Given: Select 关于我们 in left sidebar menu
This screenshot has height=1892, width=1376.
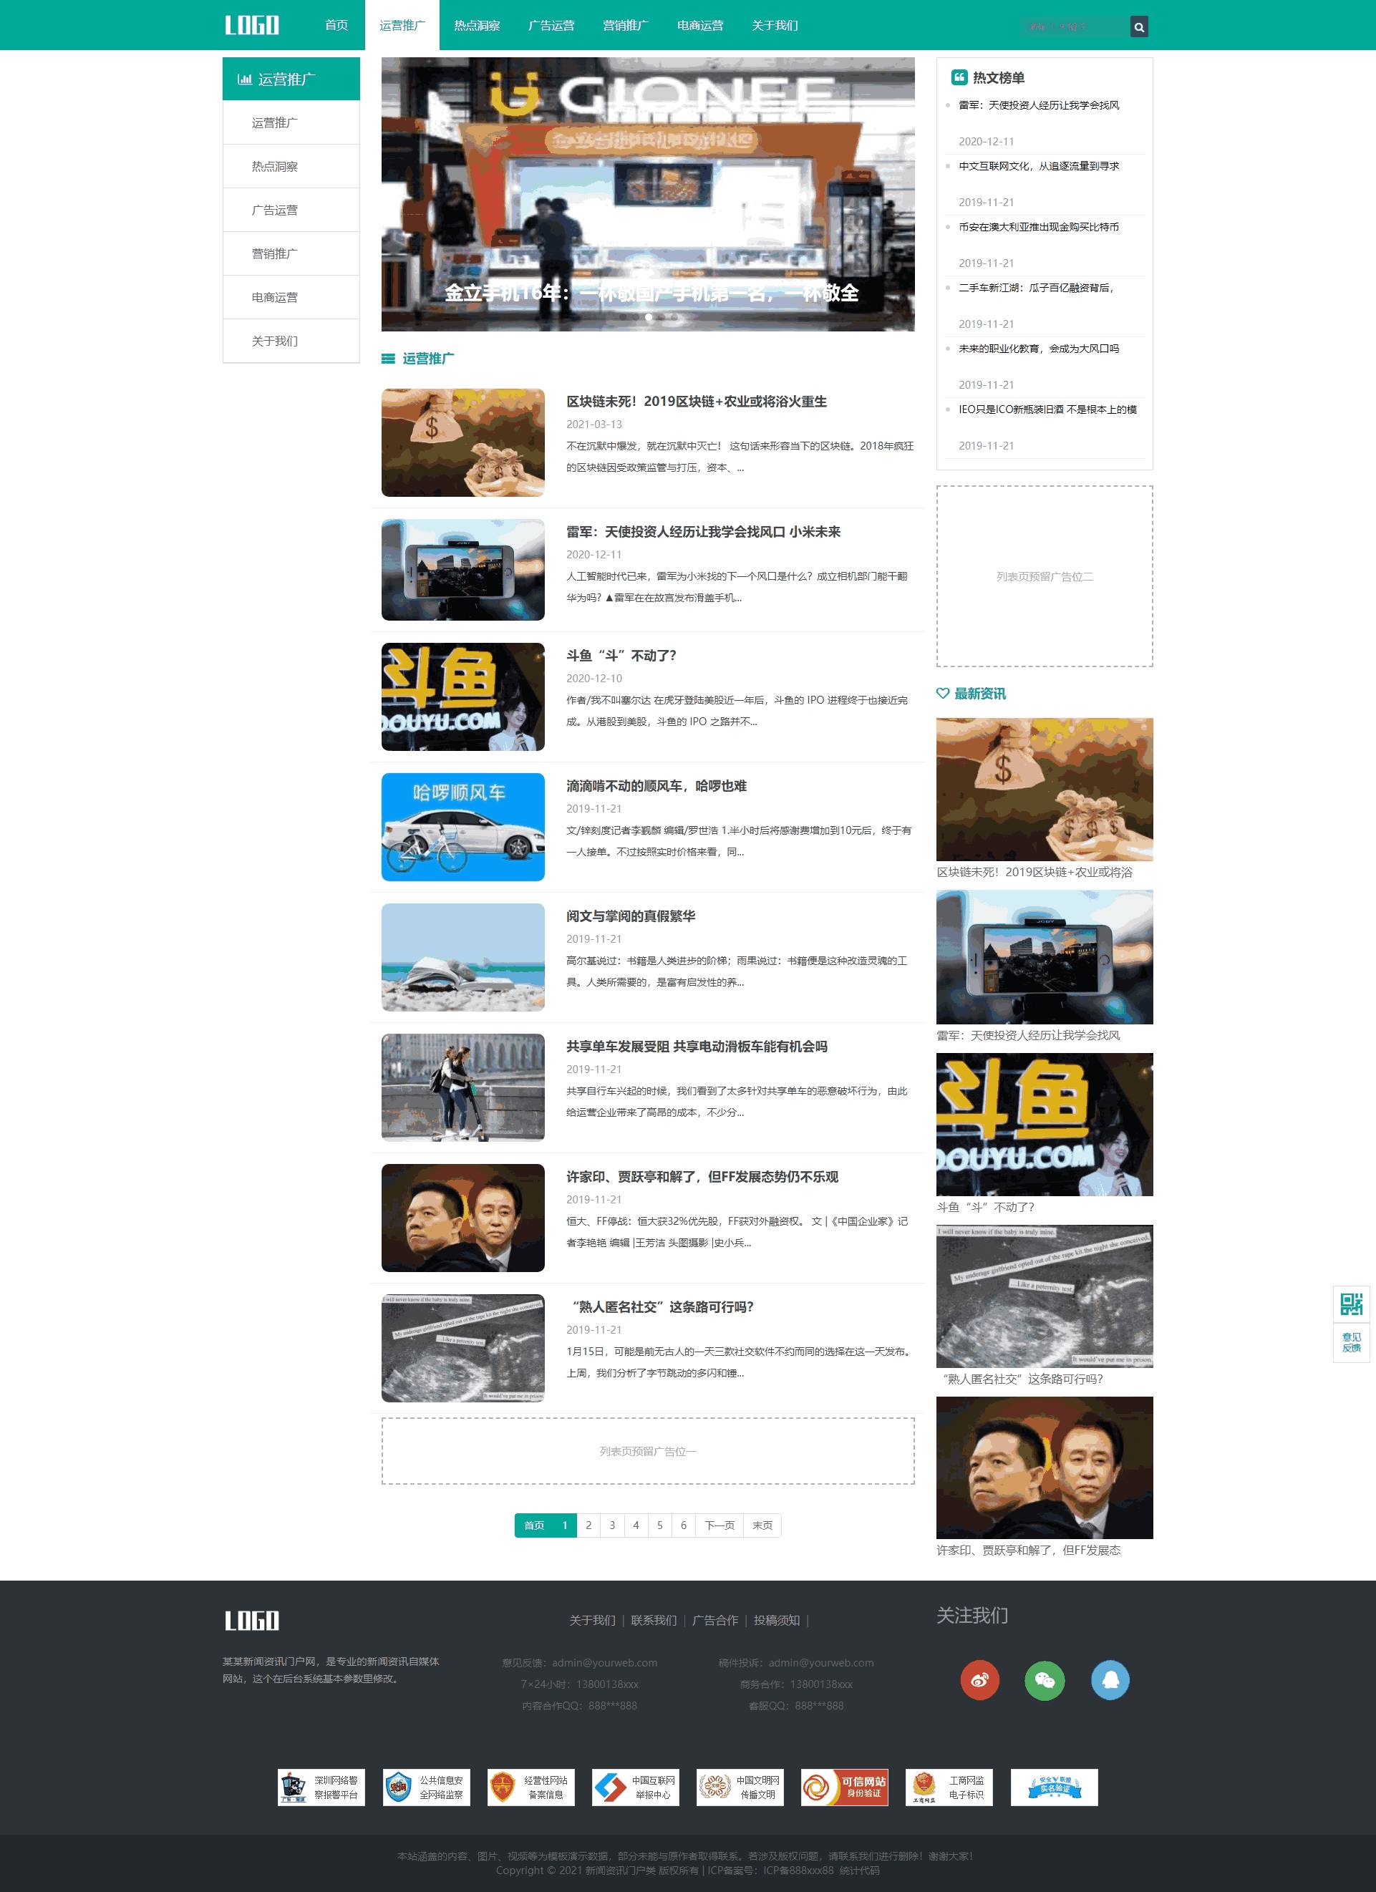Looking at the screenshot, I should (x=274, y=341).
